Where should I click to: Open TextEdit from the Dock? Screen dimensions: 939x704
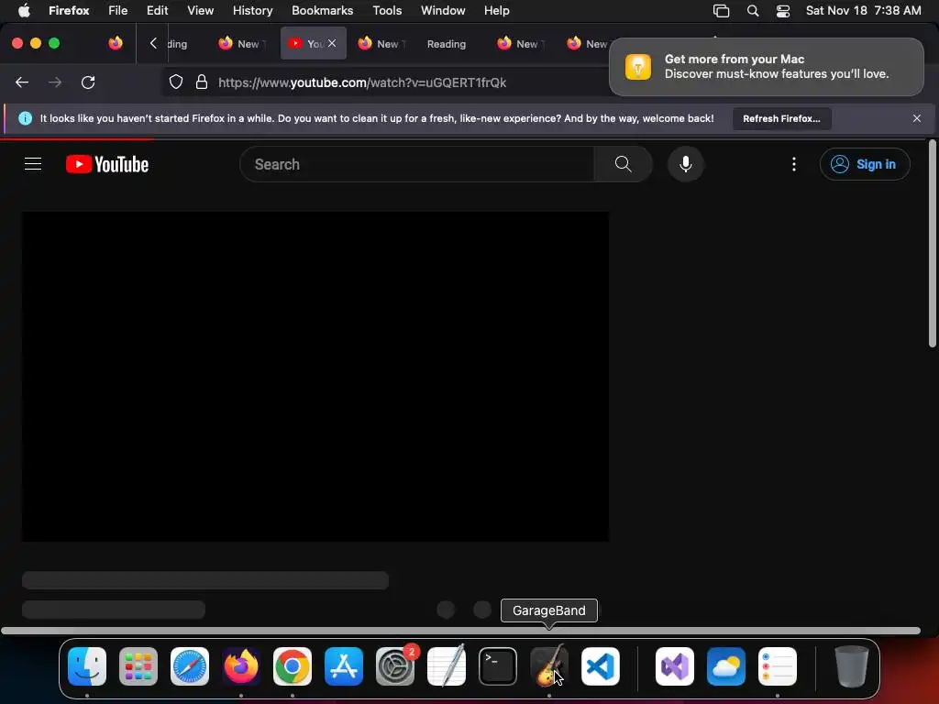[447, 666]
